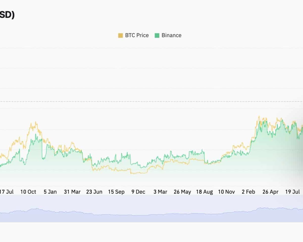The height and width of the screenshot is (242, 303).
Task: Click the 10 Nov date tick
Action: (226, 192)
